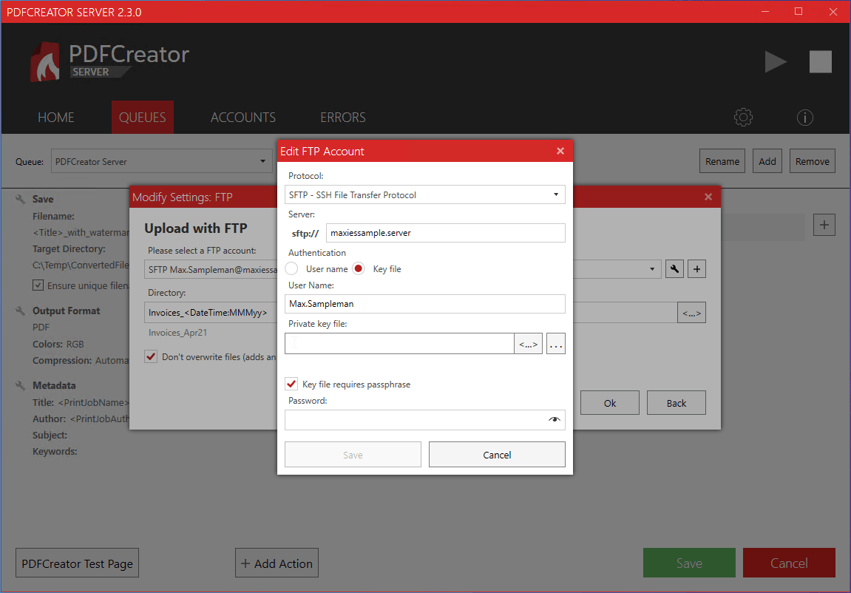The image size is (851, 593).
Task: Click the play start icon in header
Action: click(776, 62)
